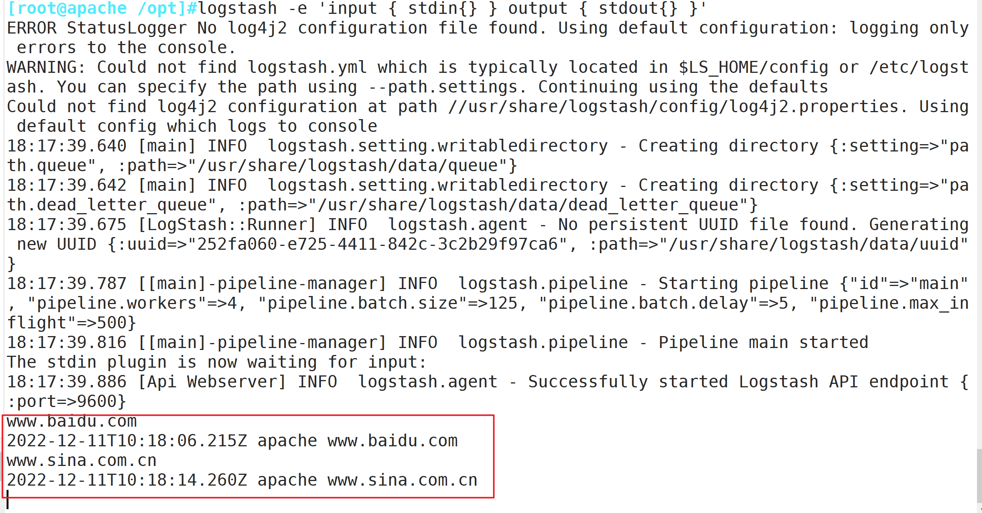The width and height of the screenshot is (982, 513).
Task: Click the 10:18:06.215Z baidu output line
Action: [233, 441]
